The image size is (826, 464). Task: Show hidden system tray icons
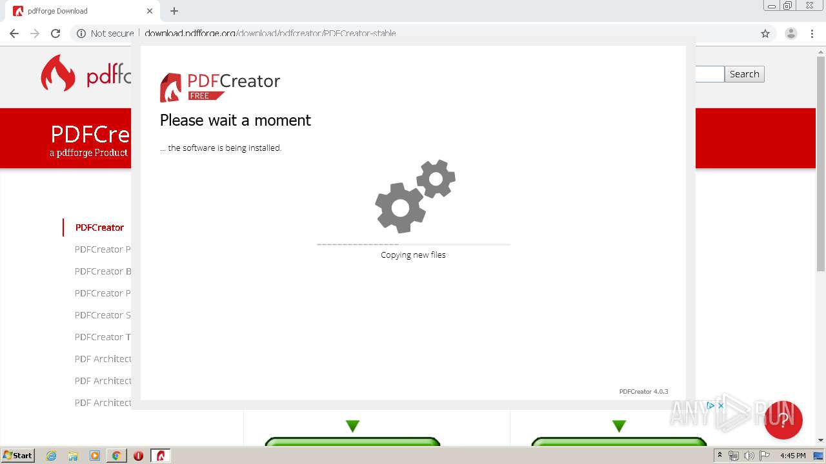coord(720,456)
